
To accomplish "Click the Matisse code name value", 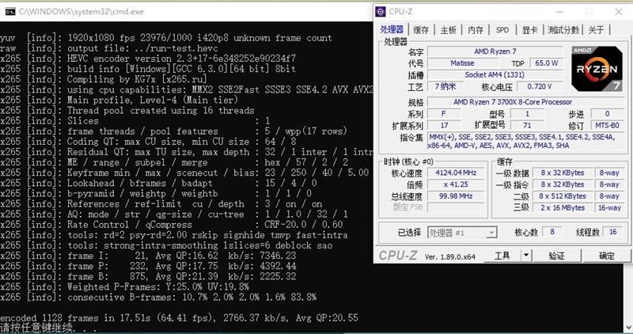I will 462,63.
